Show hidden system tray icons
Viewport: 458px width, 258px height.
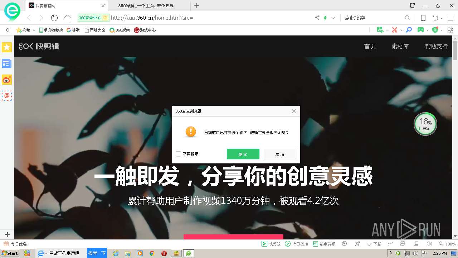point(390,253)
